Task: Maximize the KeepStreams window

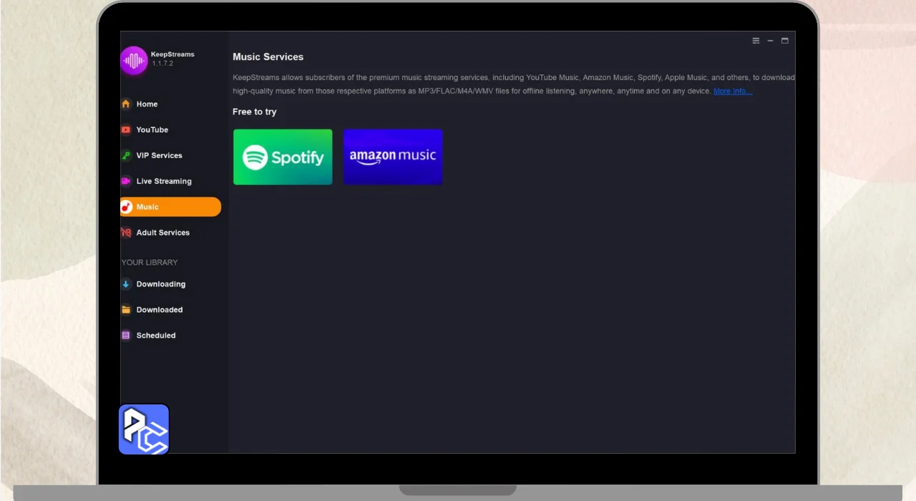Action: pos(784,41)
